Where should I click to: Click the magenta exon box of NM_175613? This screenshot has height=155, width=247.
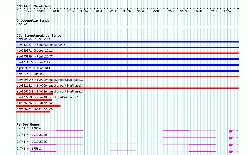230,152
